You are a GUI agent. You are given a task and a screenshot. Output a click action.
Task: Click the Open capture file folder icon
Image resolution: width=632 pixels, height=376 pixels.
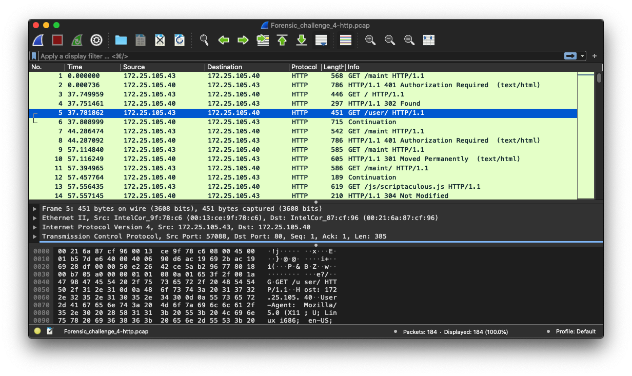121,40
